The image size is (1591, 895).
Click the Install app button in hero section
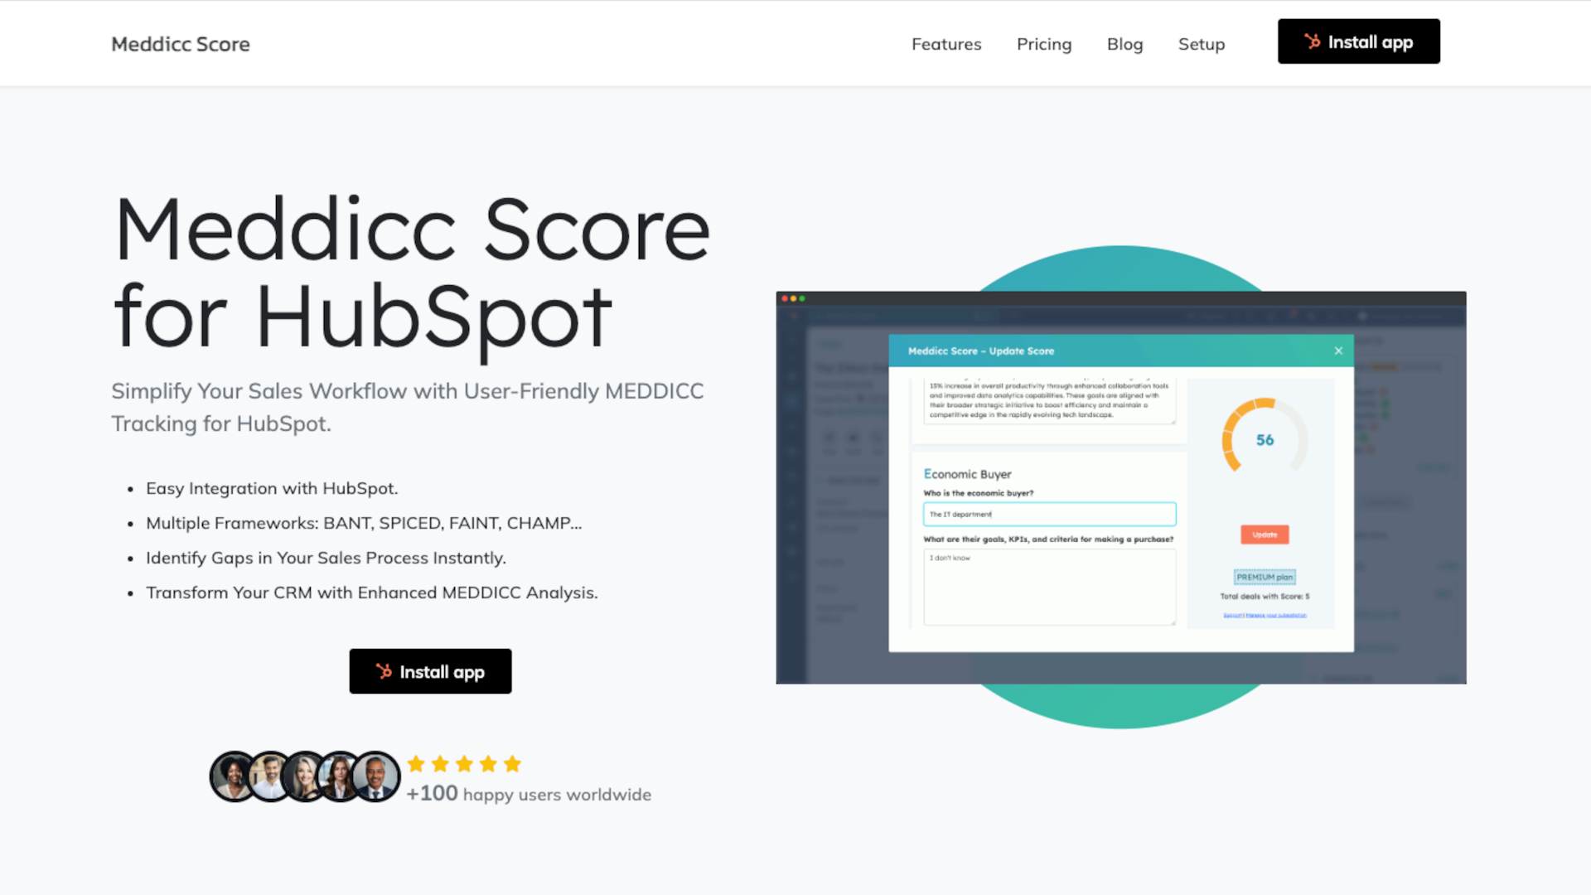coord(431,671)
